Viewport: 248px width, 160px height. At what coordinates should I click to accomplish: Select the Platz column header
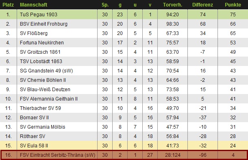[x=8, y=5]
